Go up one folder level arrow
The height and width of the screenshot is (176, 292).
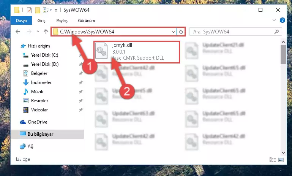(x=46, y=32)
